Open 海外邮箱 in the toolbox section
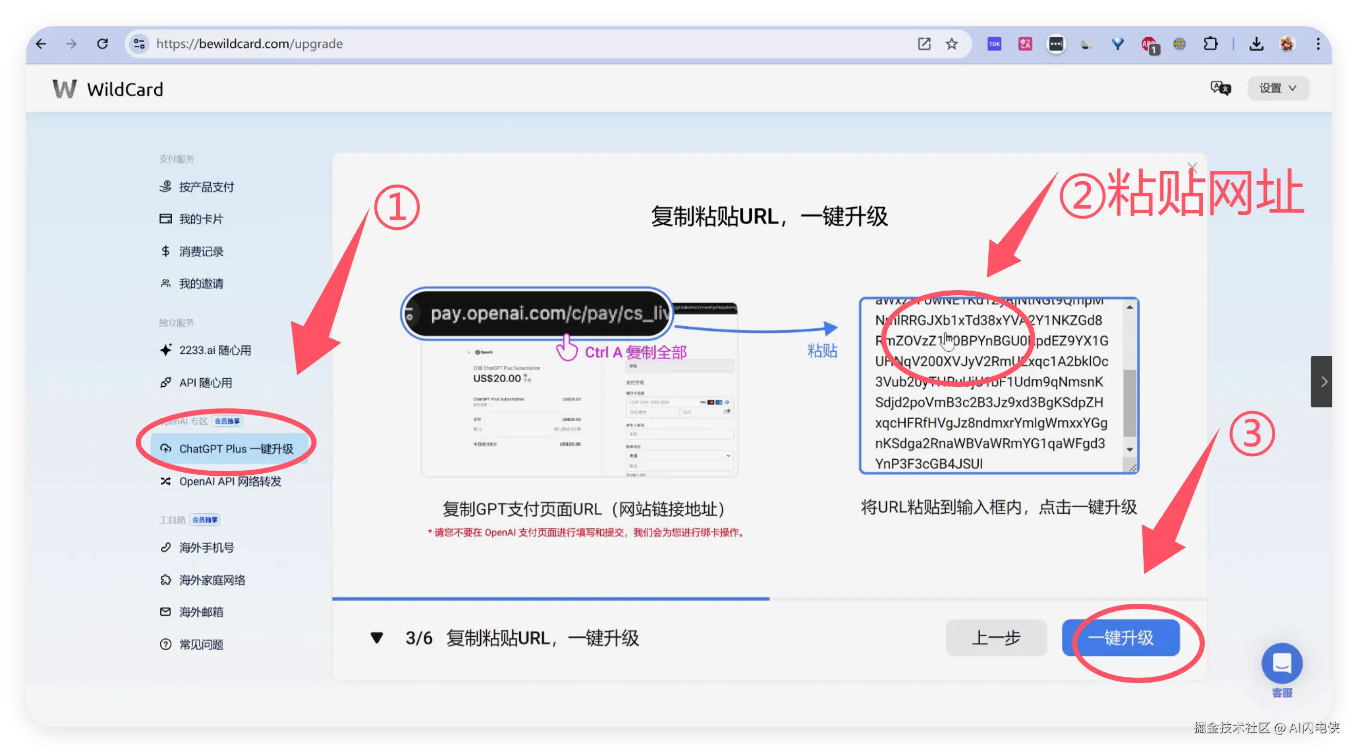Viewport: 1358px width, 753px height. 201,612
